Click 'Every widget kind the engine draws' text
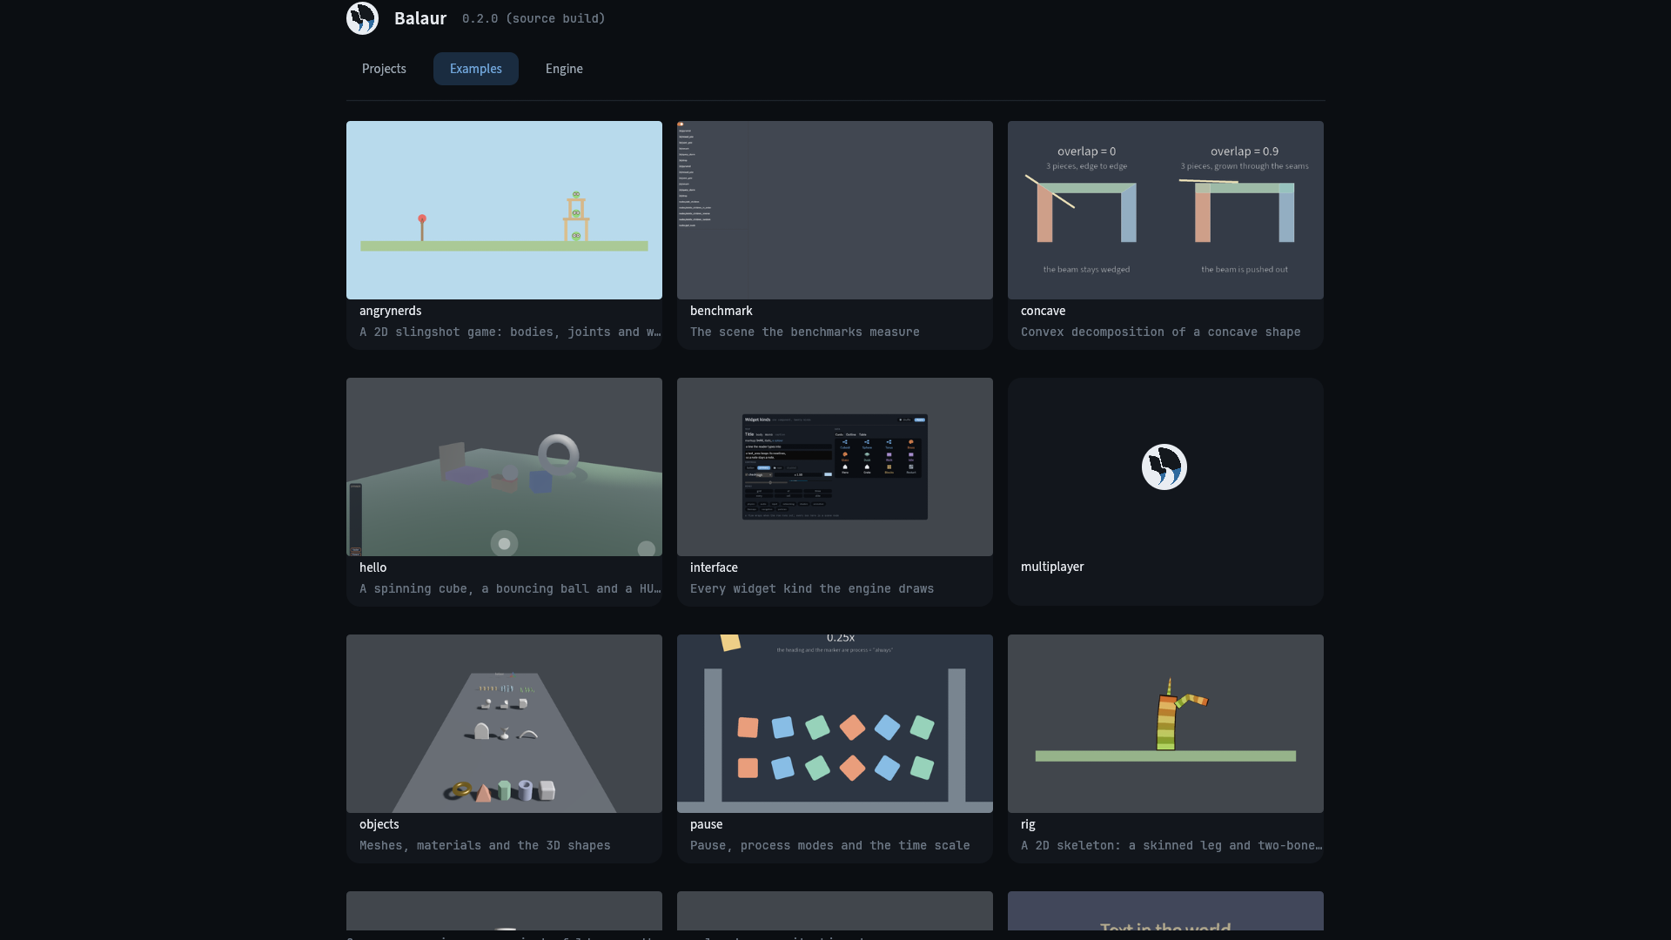The image size is (1671, 940). click(812, 589)
